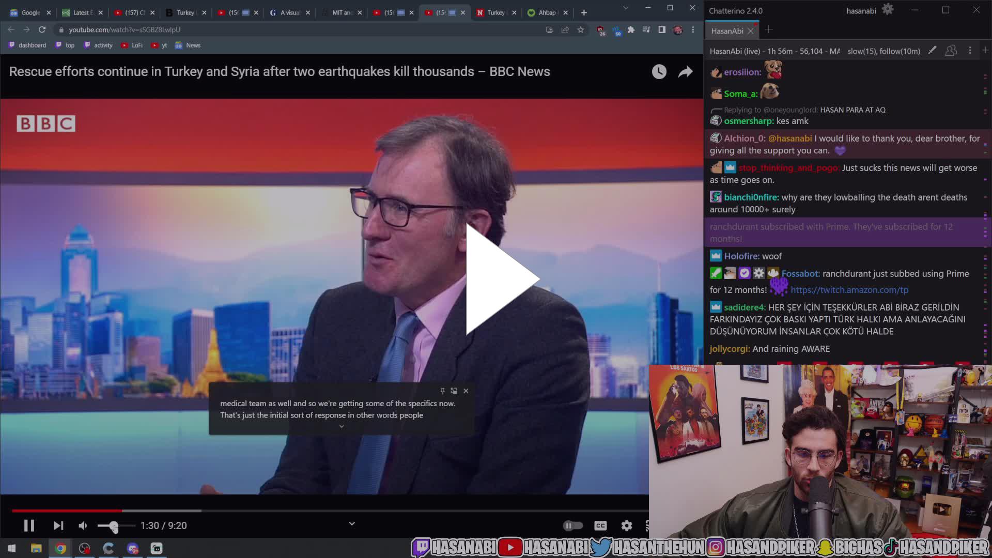This screenshot has width=992, height=558.
Task: Open Chatterino viewer list icon
Action: (x=951, y=51)
